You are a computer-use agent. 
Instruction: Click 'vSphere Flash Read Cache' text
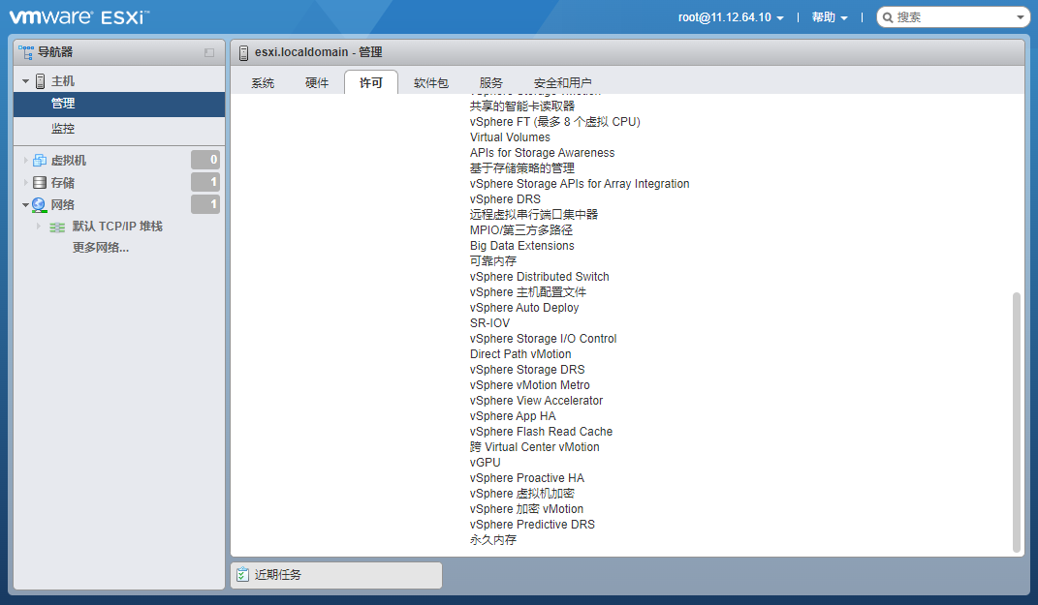click(541, 431)
